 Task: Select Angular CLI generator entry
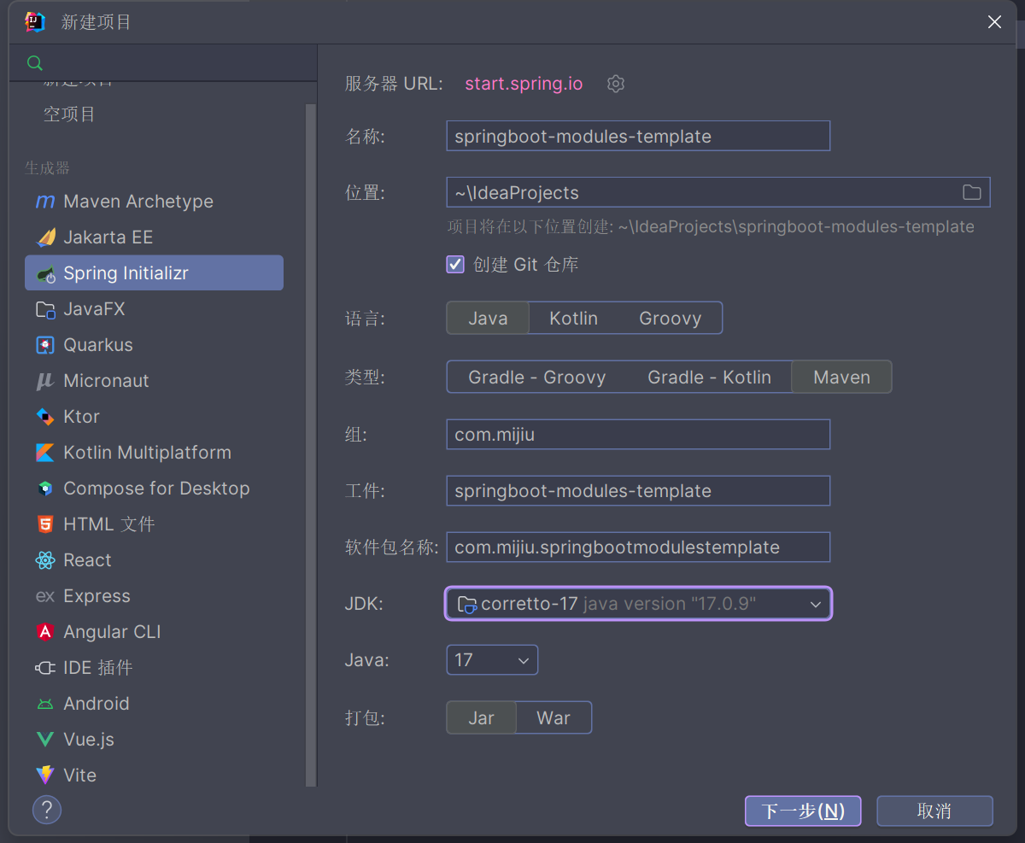pyautogui.click(x=155, y=632)
